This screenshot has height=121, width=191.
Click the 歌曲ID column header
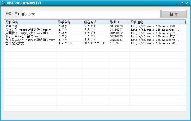(x=119, y=22)
